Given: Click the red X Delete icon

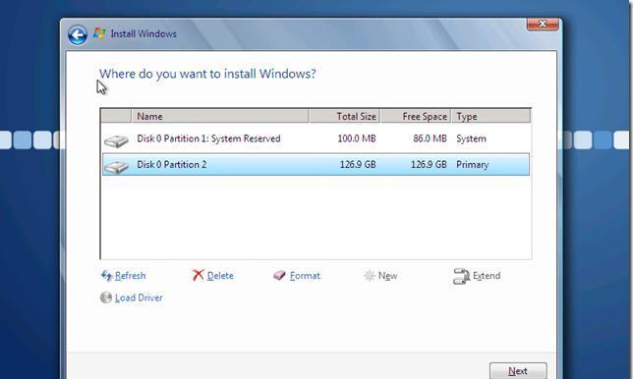Looking at the screenshot, I should click(x=198, y=275).
